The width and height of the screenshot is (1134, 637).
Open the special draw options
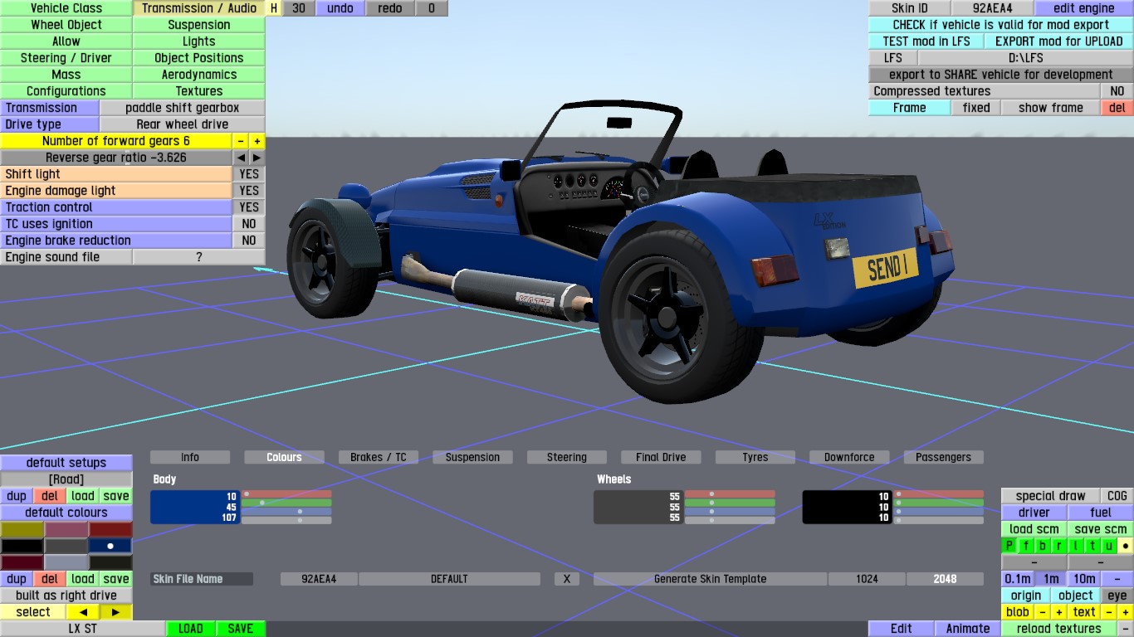click(x=1051, y=496)
